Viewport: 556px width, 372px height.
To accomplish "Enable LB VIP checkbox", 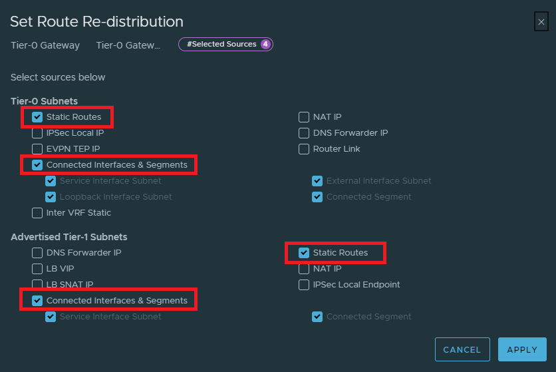I will click(37, 269).
